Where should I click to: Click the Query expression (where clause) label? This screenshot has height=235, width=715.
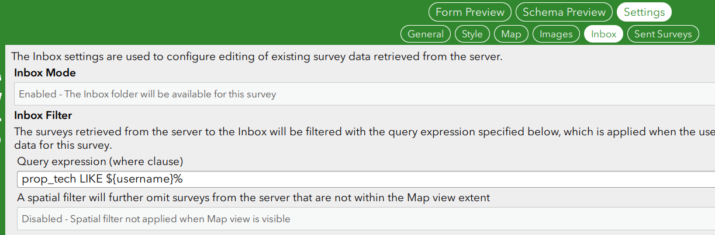point(101,161)
